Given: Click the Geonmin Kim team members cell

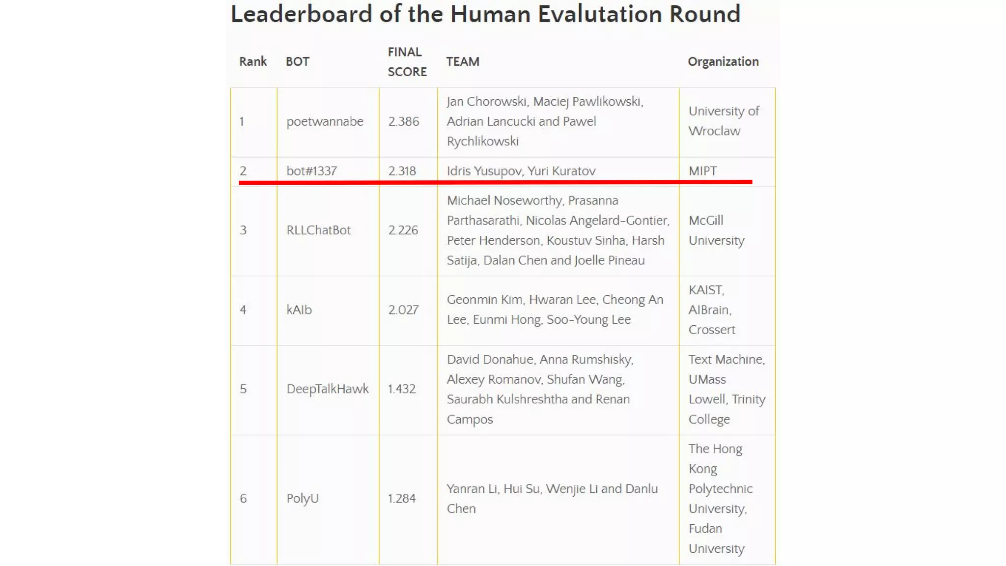Looking at the screenshot, I should 555,310.
